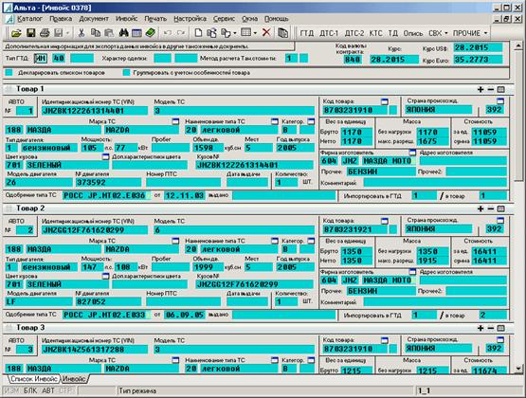The image size is (526, 398).
Task: Click the ДТС-1 toolbar button
Action: point(329,33)
